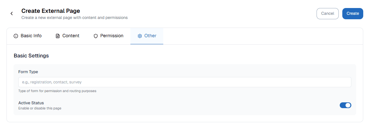Click the Basic Settings section heading
This screenshot has height=137, width=370.
[31, 56]
